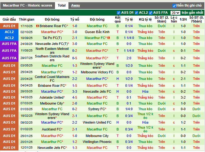Click the AUS D1 league badge dated 17/10/25
Image resolution: width=205 pixels, height=152 pixels.
(x=9, y=26)
